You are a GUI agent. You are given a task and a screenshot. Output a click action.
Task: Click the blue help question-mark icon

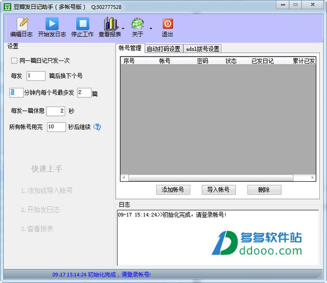[x=97, y=127]
